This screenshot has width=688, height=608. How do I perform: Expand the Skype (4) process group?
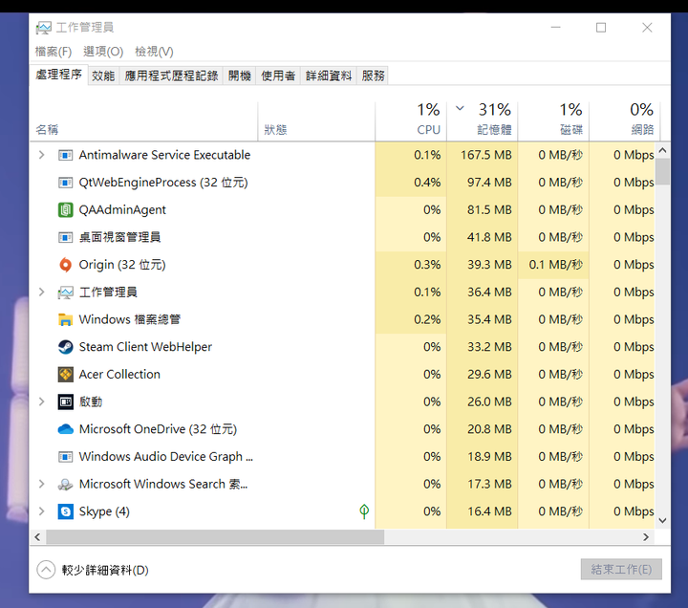[42, 511]
